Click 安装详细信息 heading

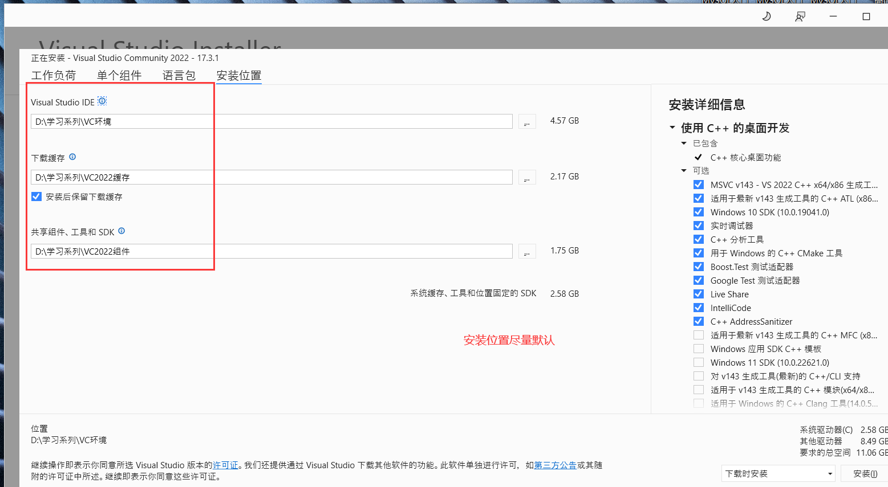pos(707,104)
